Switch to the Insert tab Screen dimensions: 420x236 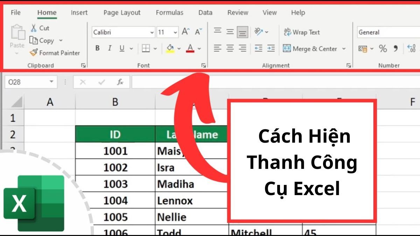pyautogui.click(x=79, y=13)
